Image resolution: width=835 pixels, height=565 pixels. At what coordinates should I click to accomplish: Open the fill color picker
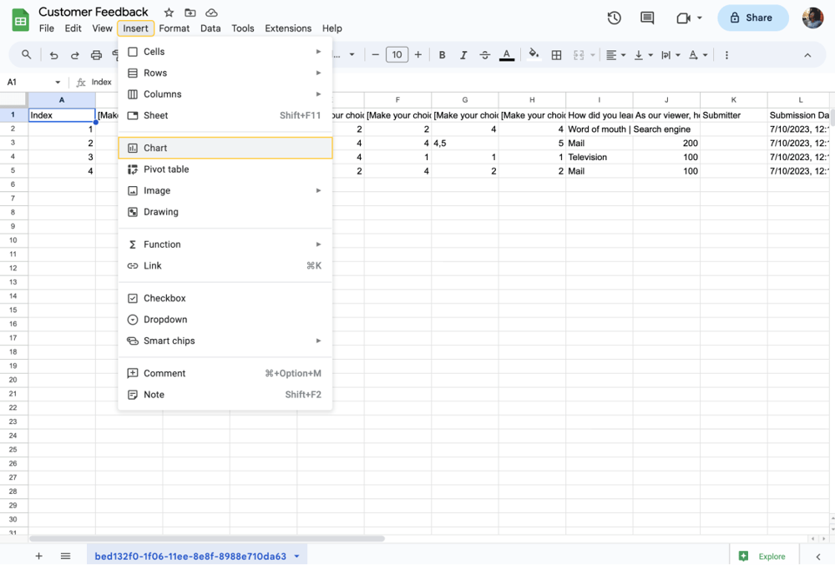(x=534, y=55)
